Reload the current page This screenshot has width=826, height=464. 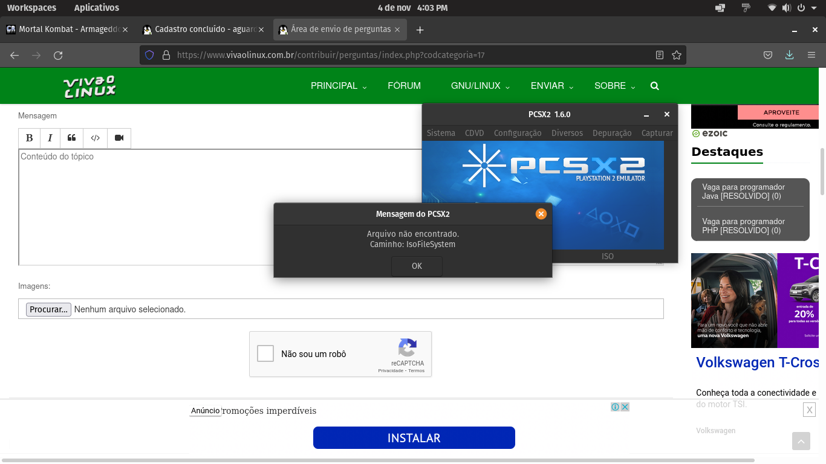tap(58, 55)
